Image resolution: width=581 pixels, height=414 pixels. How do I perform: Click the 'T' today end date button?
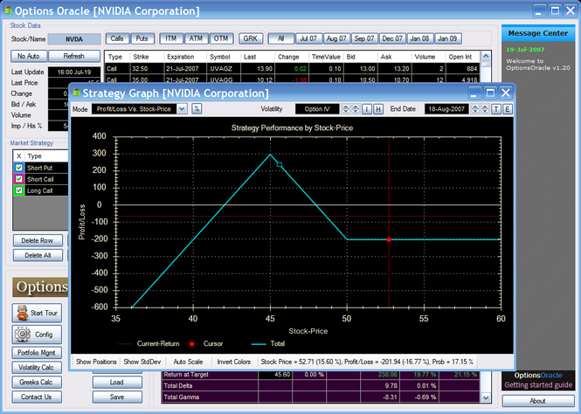pos(496,109)
